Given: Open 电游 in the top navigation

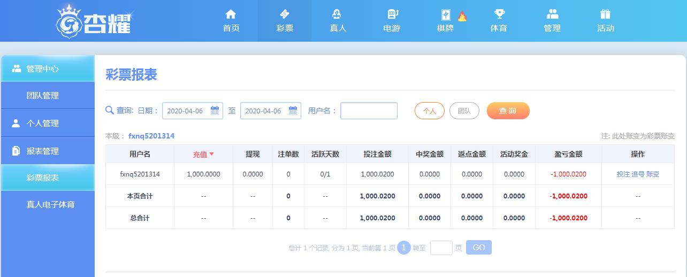Looking at the screenshot, I should coord(392,21).
